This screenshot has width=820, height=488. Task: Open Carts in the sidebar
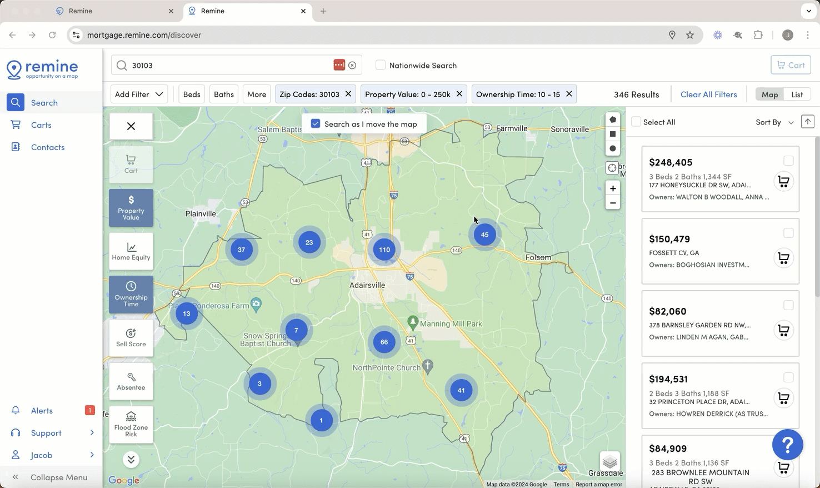pos(41,125)
